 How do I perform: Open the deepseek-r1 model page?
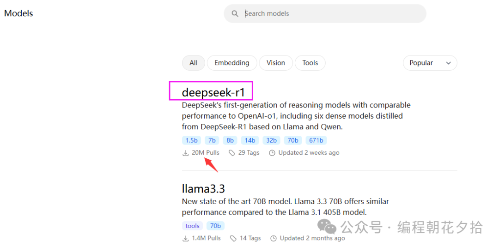pos(213,92)
